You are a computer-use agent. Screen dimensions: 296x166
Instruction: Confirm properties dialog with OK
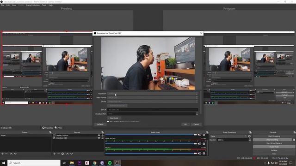point(185,124)
